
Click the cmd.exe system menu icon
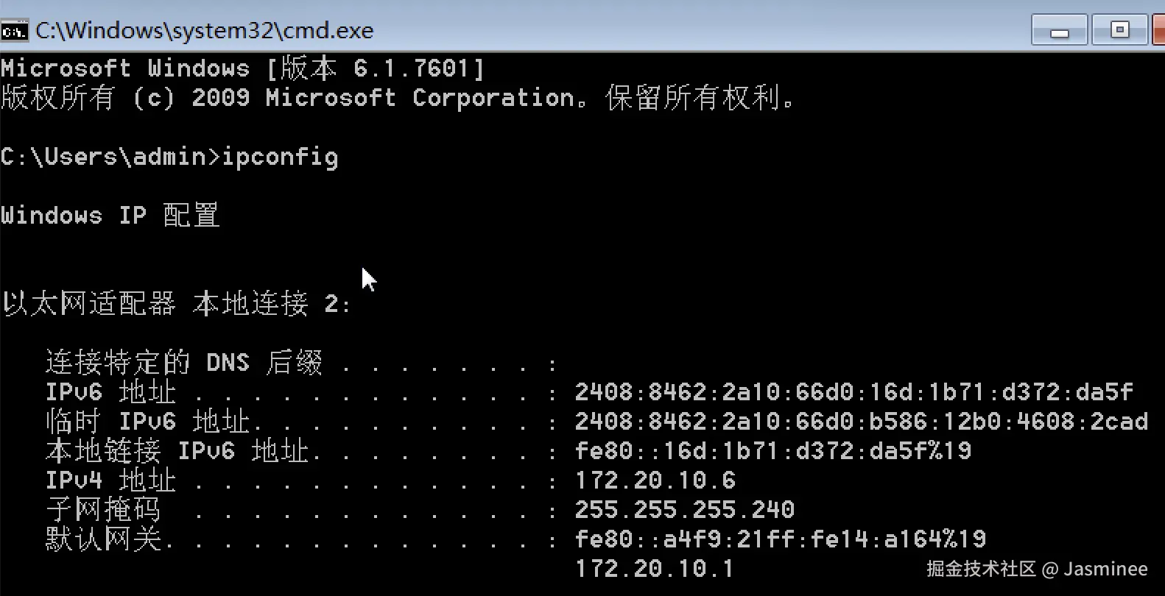(x=14, y=31)
